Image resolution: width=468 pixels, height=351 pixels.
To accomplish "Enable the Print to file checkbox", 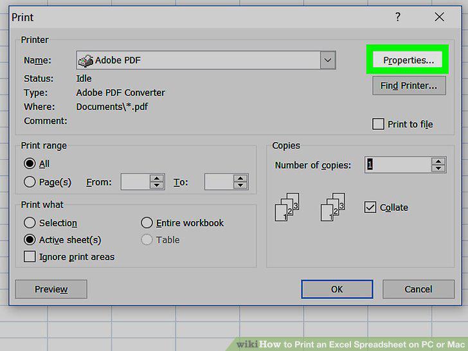I will coord(378,124).
